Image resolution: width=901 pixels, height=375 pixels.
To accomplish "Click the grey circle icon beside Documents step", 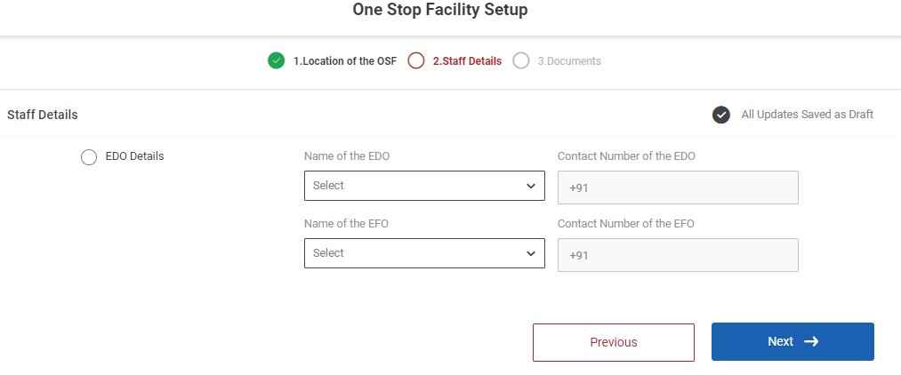I will (x=521, y=61).
